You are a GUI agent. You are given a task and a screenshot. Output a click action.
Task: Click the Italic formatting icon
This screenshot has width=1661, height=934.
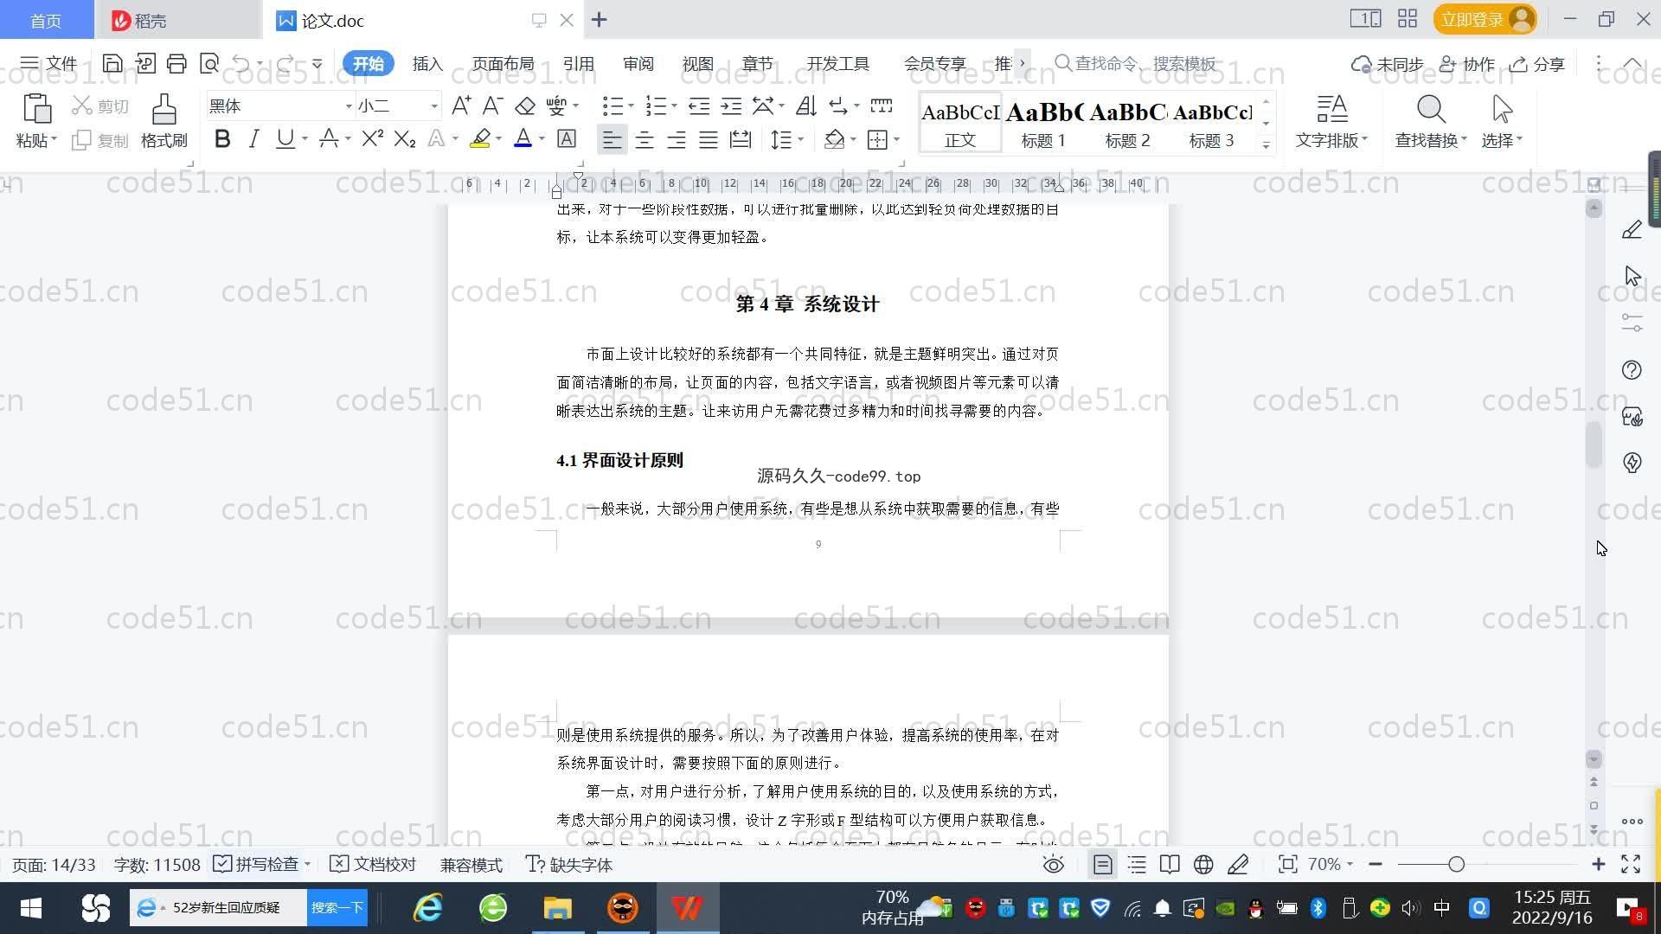point(253,139)
